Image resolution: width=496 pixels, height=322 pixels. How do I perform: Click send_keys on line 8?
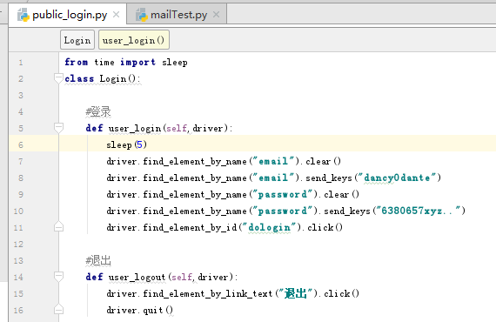click(x=329, y=178)
